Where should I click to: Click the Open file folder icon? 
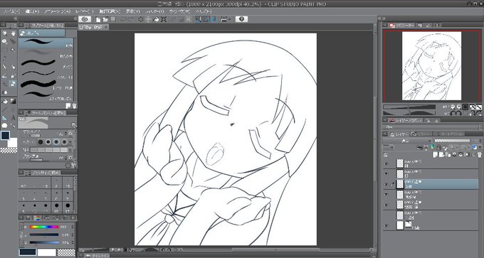point(105,19)
